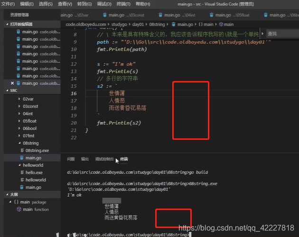Viewport: 299px width, 237px height.
Task: Switch to the 问题 panel tab
Action: pos(71,159)
